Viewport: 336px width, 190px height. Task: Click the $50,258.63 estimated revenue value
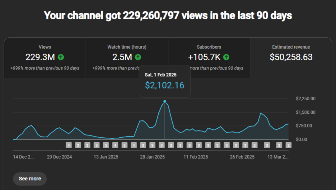291,57
